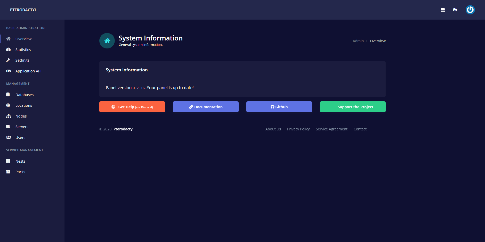Click the BASIC ADMINISTRATION section header

[x=25, y=28]
